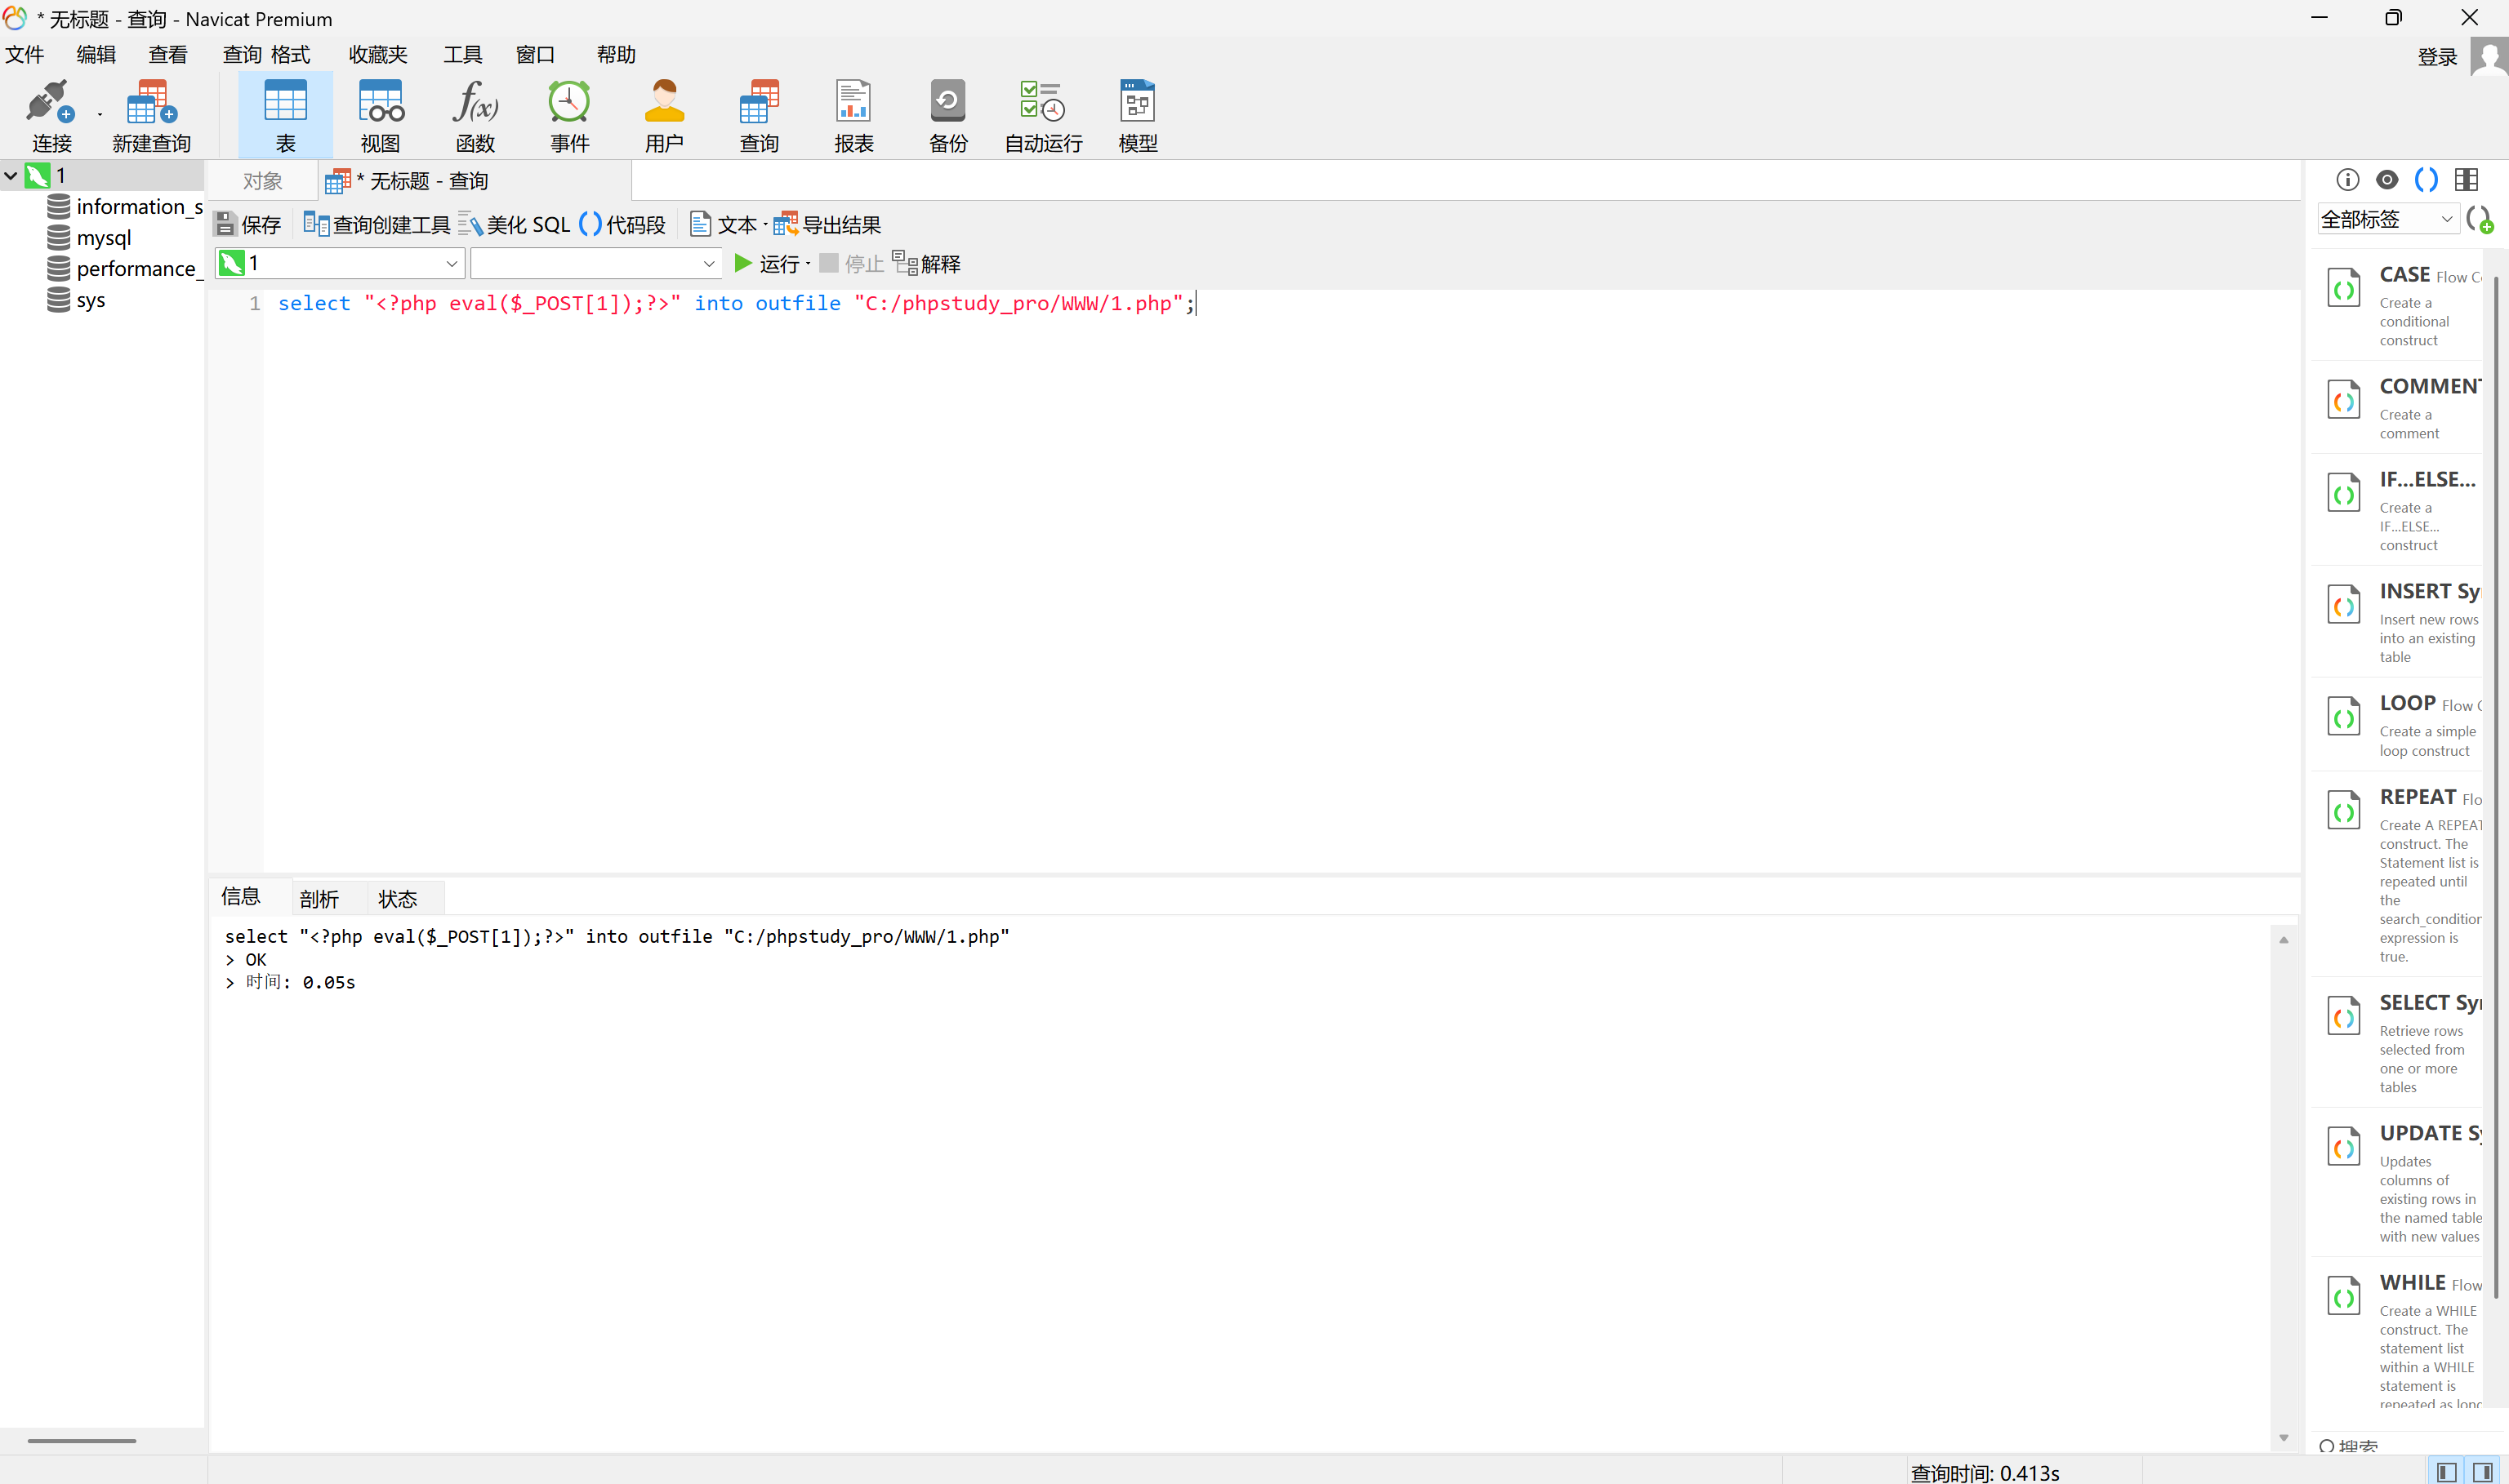The height and width of the screenshot is (1484, 2509).
Task: Open the 全部标签 tag dropdown
Action: (x=2446, y=219)
